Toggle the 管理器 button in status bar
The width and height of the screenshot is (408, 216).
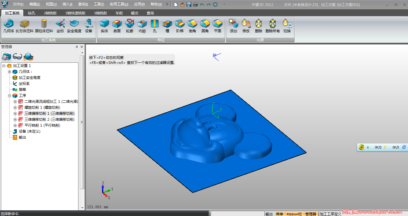[x=311, y=214]
